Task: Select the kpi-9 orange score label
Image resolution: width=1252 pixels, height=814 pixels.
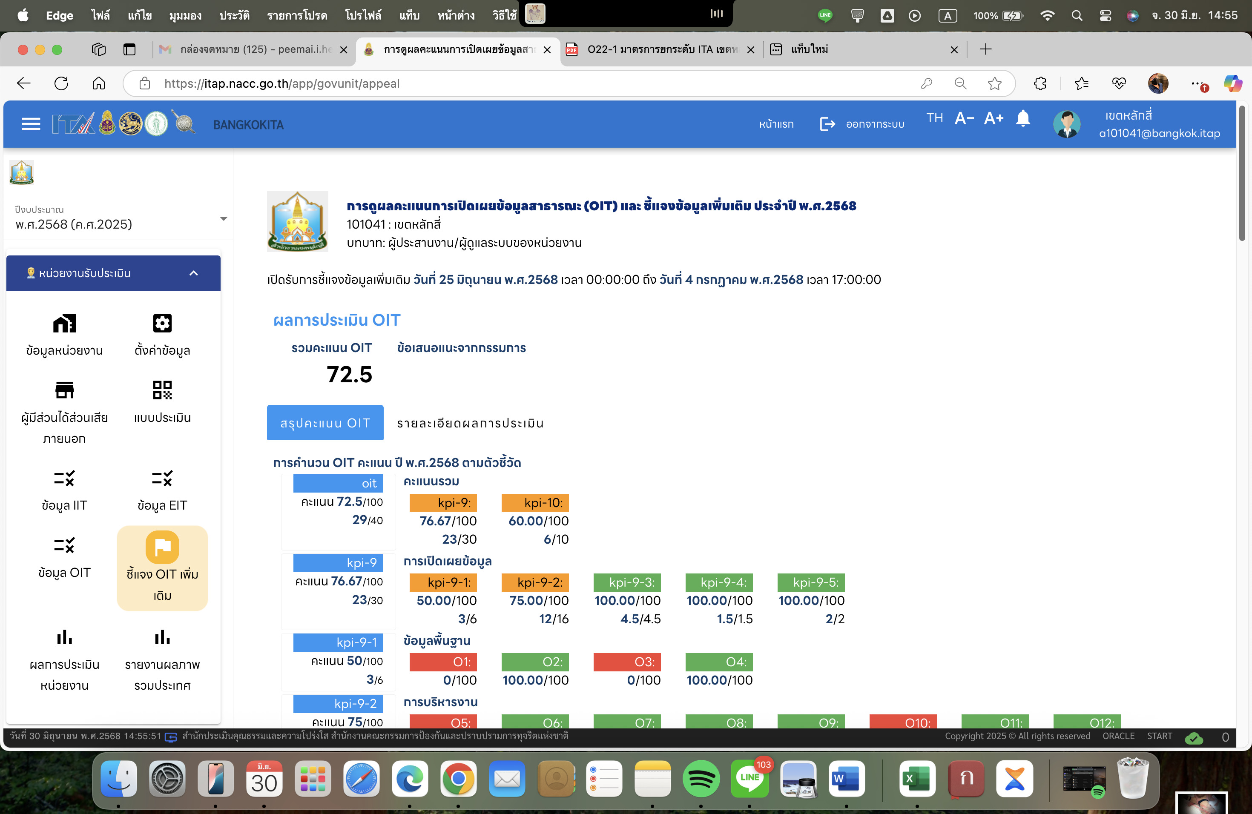Action: coord(443,503)
